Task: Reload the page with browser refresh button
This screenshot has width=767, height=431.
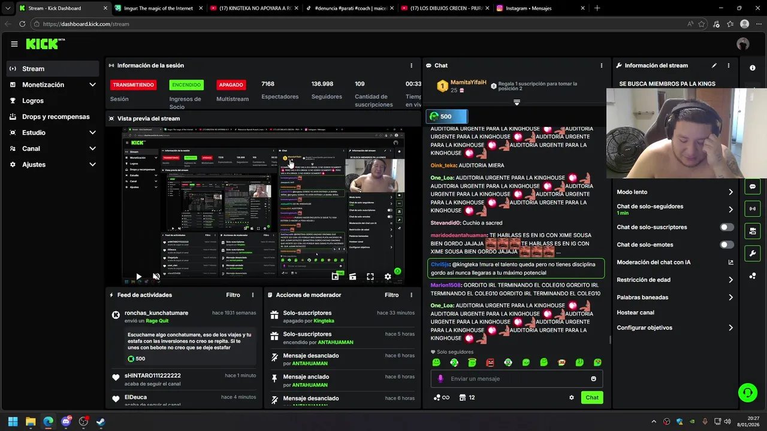Action: (22, 24)
